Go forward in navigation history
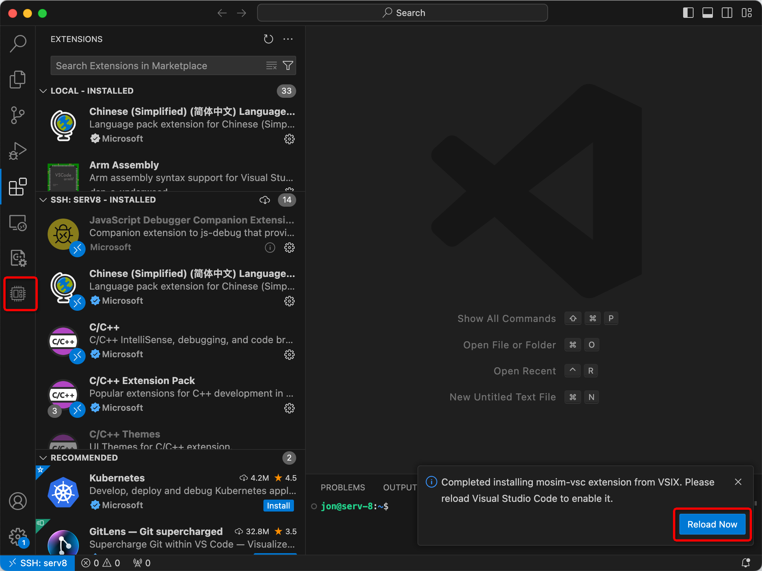The height and width of the screenshot is (571, 762). tap(241, 13)
